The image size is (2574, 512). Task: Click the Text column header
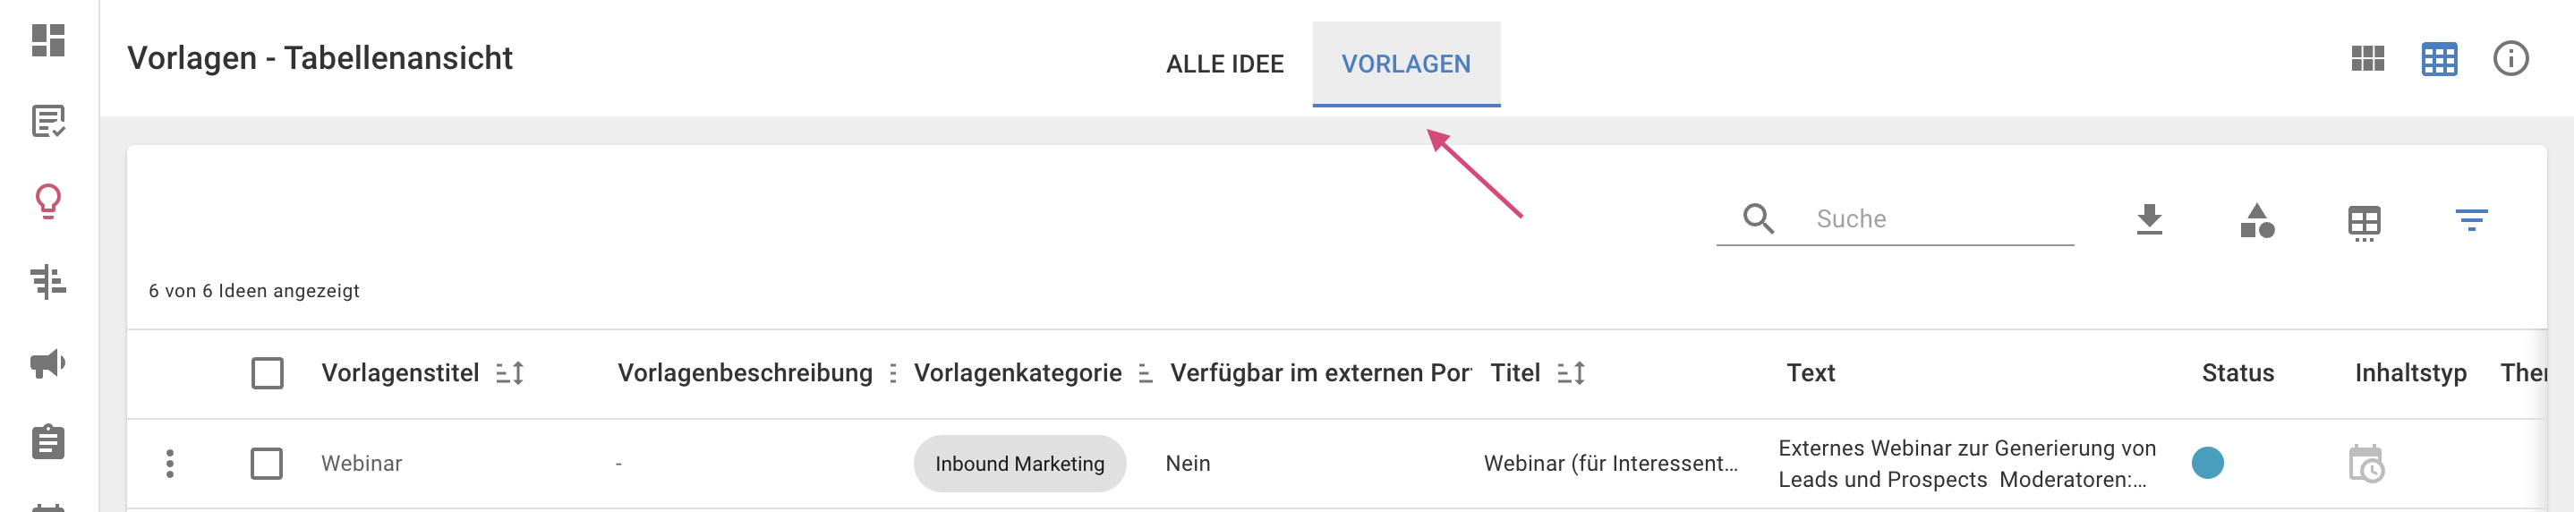tap(1810, 373)
